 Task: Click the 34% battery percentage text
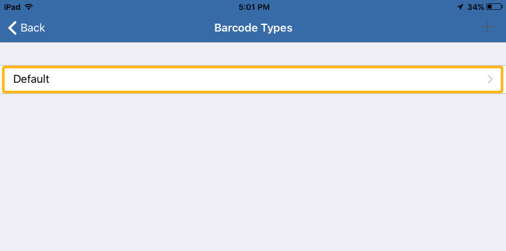(475, 7)
